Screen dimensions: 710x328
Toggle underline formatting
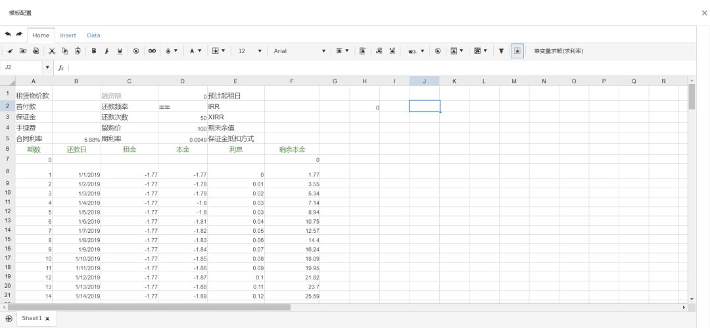120,51
